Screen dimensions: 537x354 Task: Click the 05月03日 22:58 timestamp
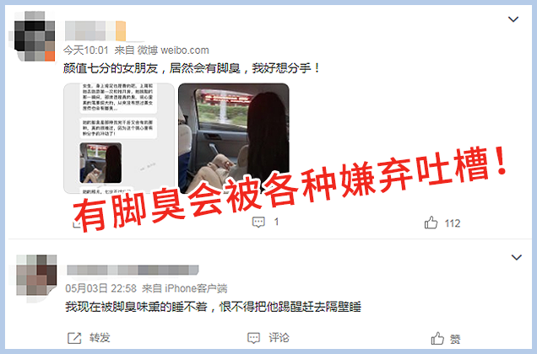click(101, 288)
